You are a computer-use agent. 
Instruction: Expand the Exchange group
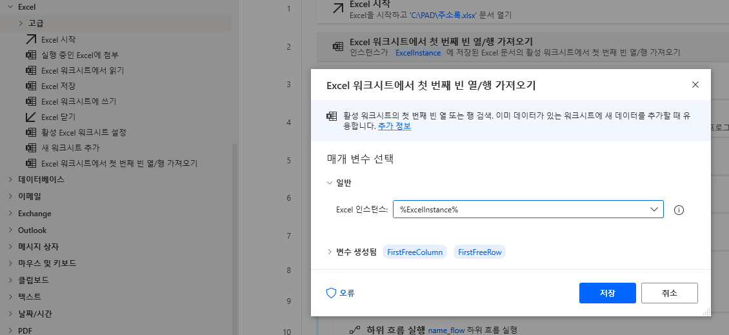pyautogui.click(x=10, y=213)
